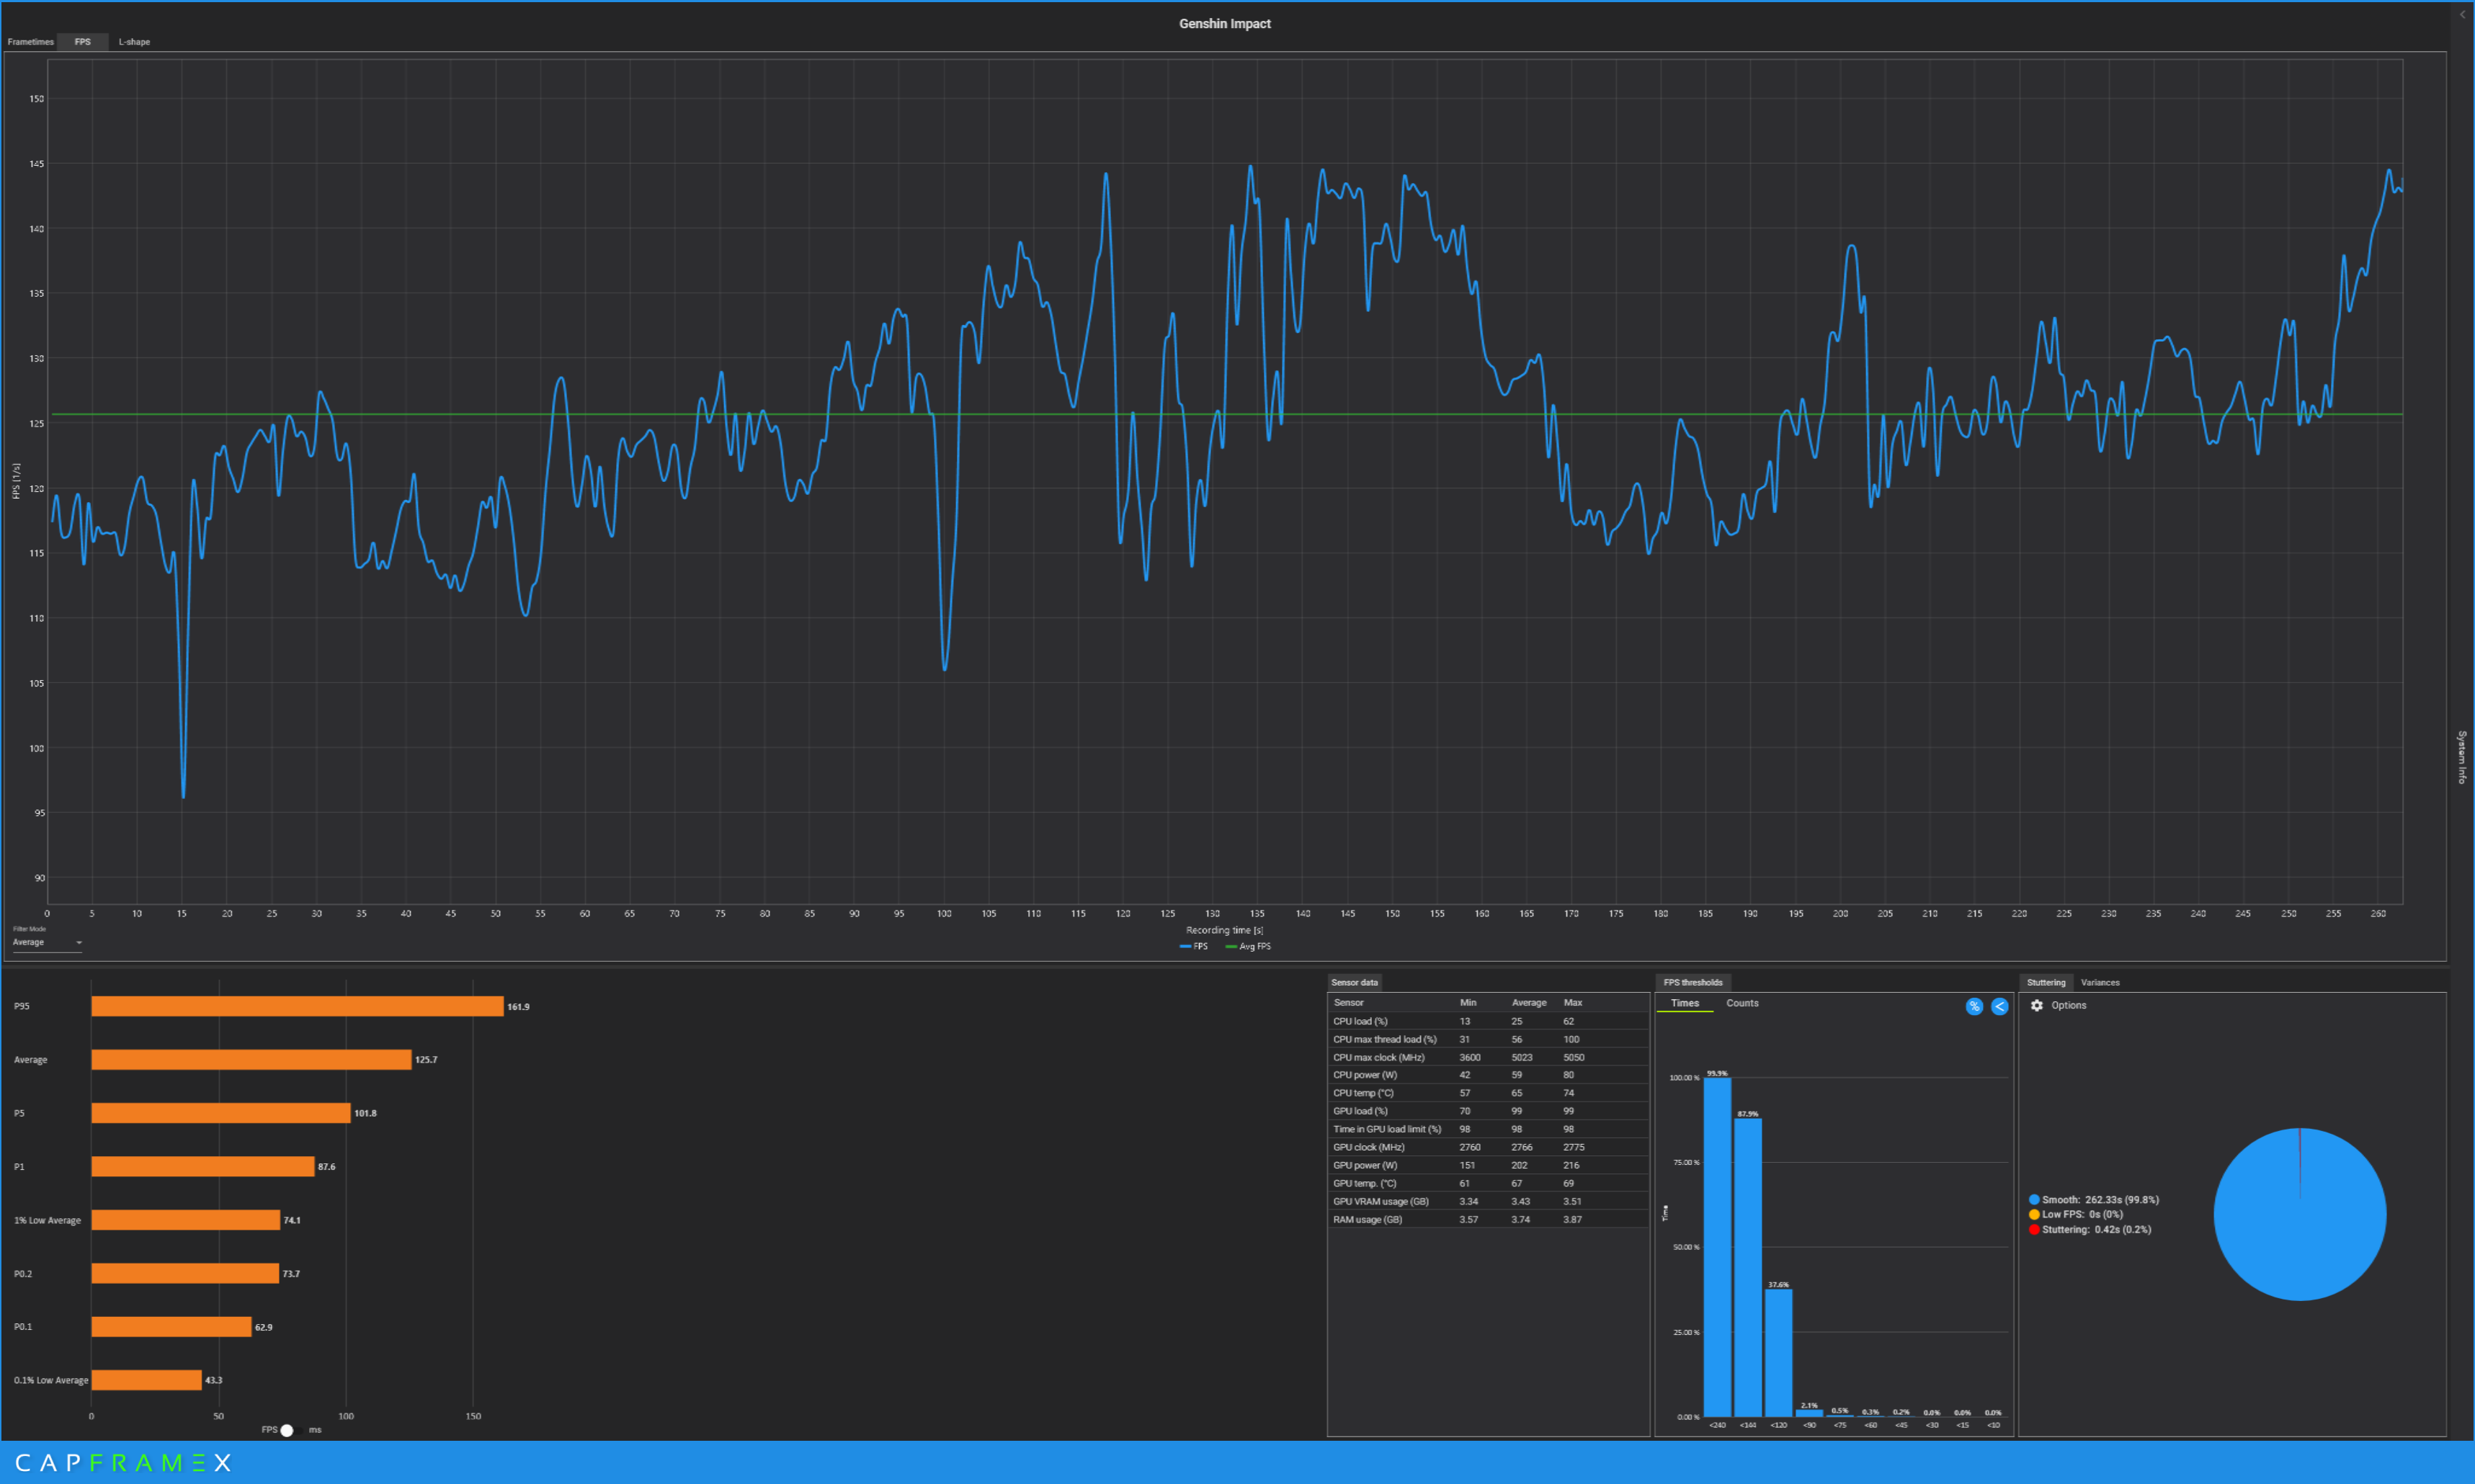Select the CPU load (%) row
2475x1484 pixels.
[x=1488, y=1021]
